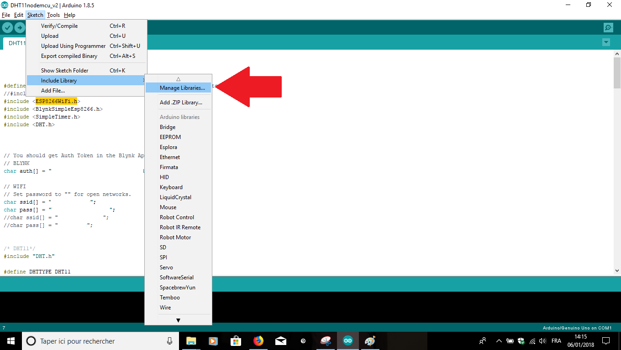The width and height of the screenshot is (621, 350).
Task: Include the Servo library
Action: pos(178,268)
